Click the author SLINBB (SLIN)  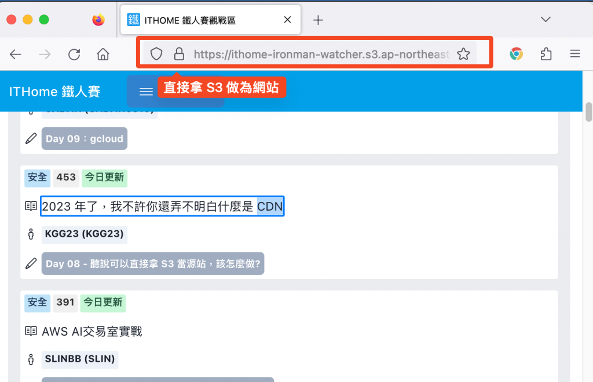[x=80, y=359]
